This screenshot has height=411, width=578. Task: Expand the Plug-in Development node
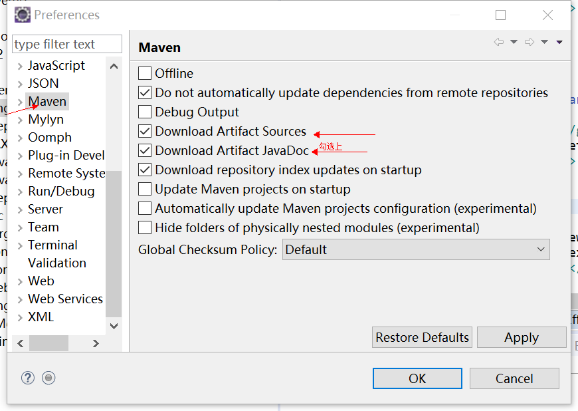click(x=21, y=156)
